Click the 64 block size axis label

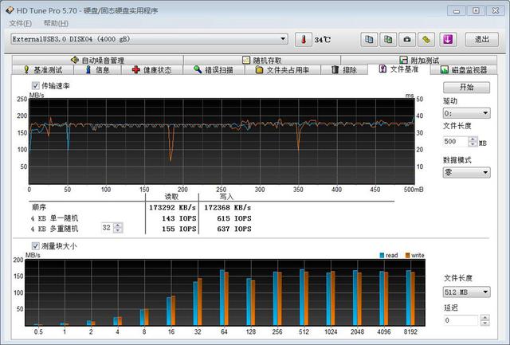click(224, 332)
